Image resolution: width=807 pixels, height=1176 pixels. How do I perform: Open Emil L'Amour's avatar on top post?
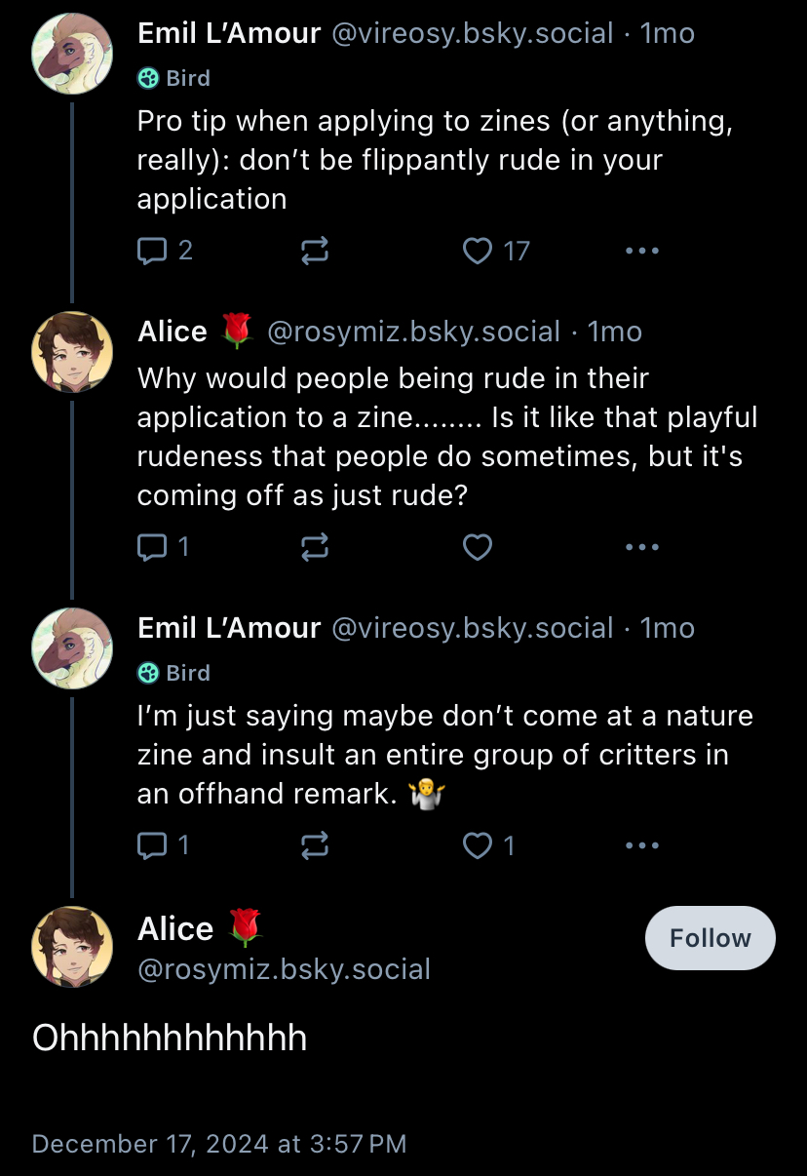point(72,55)
